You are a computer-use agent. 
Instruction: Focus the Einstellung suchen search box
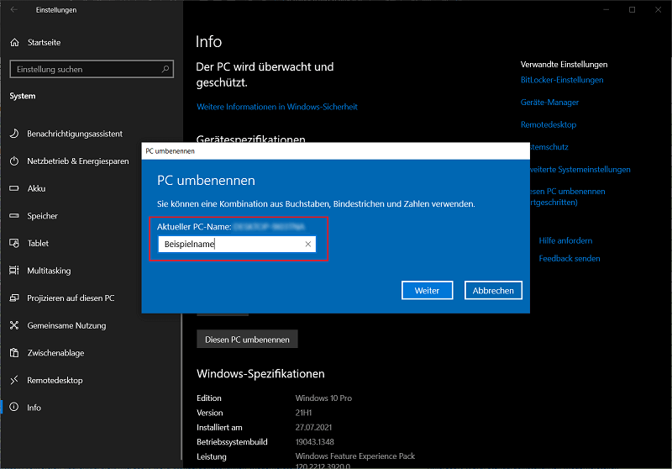click(92, 69)
